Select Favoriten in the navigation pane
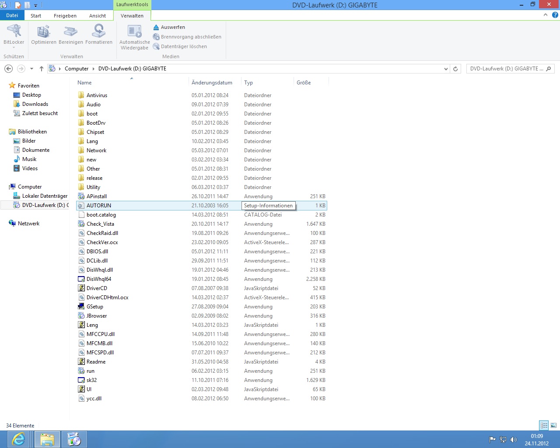560x448 pixels. [x=28, y=86]
